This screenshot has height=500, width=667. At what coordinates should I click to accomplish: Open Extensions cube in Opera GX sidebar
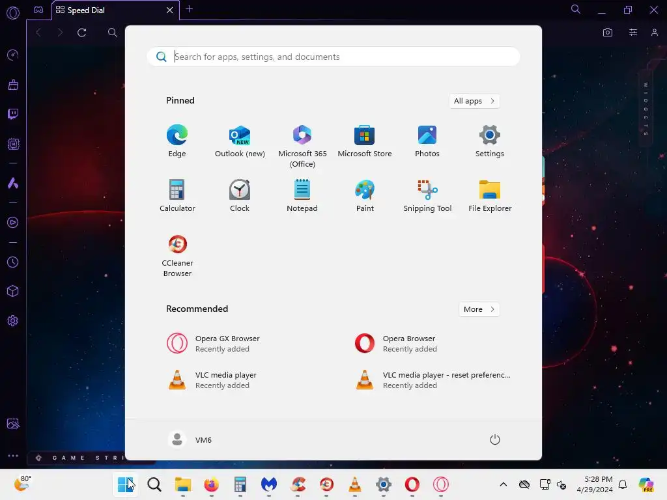pyautogui.click(x=13, y=291)
